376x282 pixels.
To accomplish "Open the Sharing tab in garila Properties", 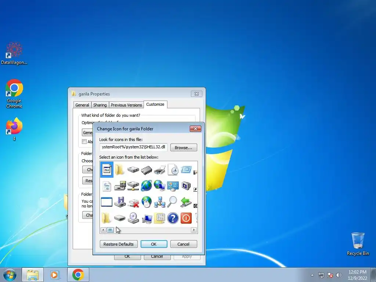I will coord(100,105).
